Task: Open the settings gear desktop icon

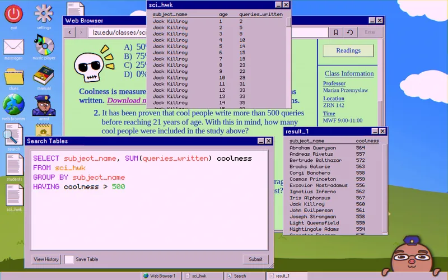Action: coord(44,13)
